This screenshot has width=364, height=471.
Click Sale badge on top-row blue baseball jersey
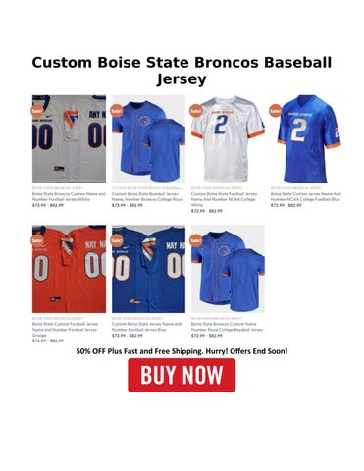click(117, 111)
